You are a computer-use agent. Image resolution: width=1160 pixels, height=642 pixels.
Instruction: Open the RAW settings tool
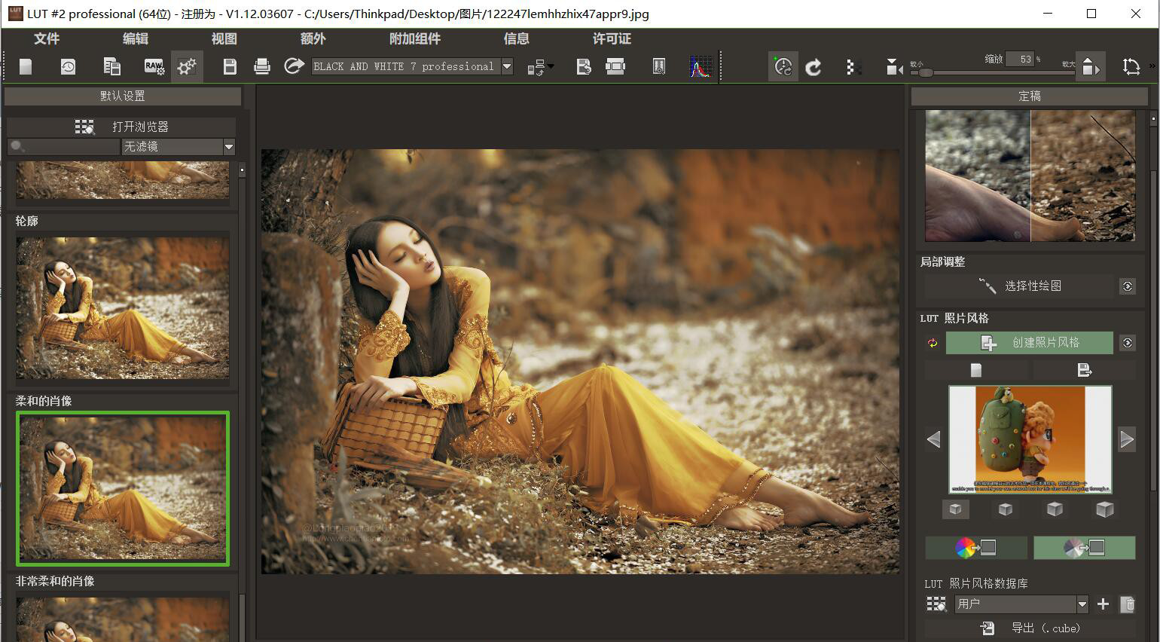click(154, 67)
